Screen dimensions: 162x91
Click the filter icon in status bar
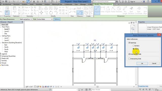(x=156, y=89)
